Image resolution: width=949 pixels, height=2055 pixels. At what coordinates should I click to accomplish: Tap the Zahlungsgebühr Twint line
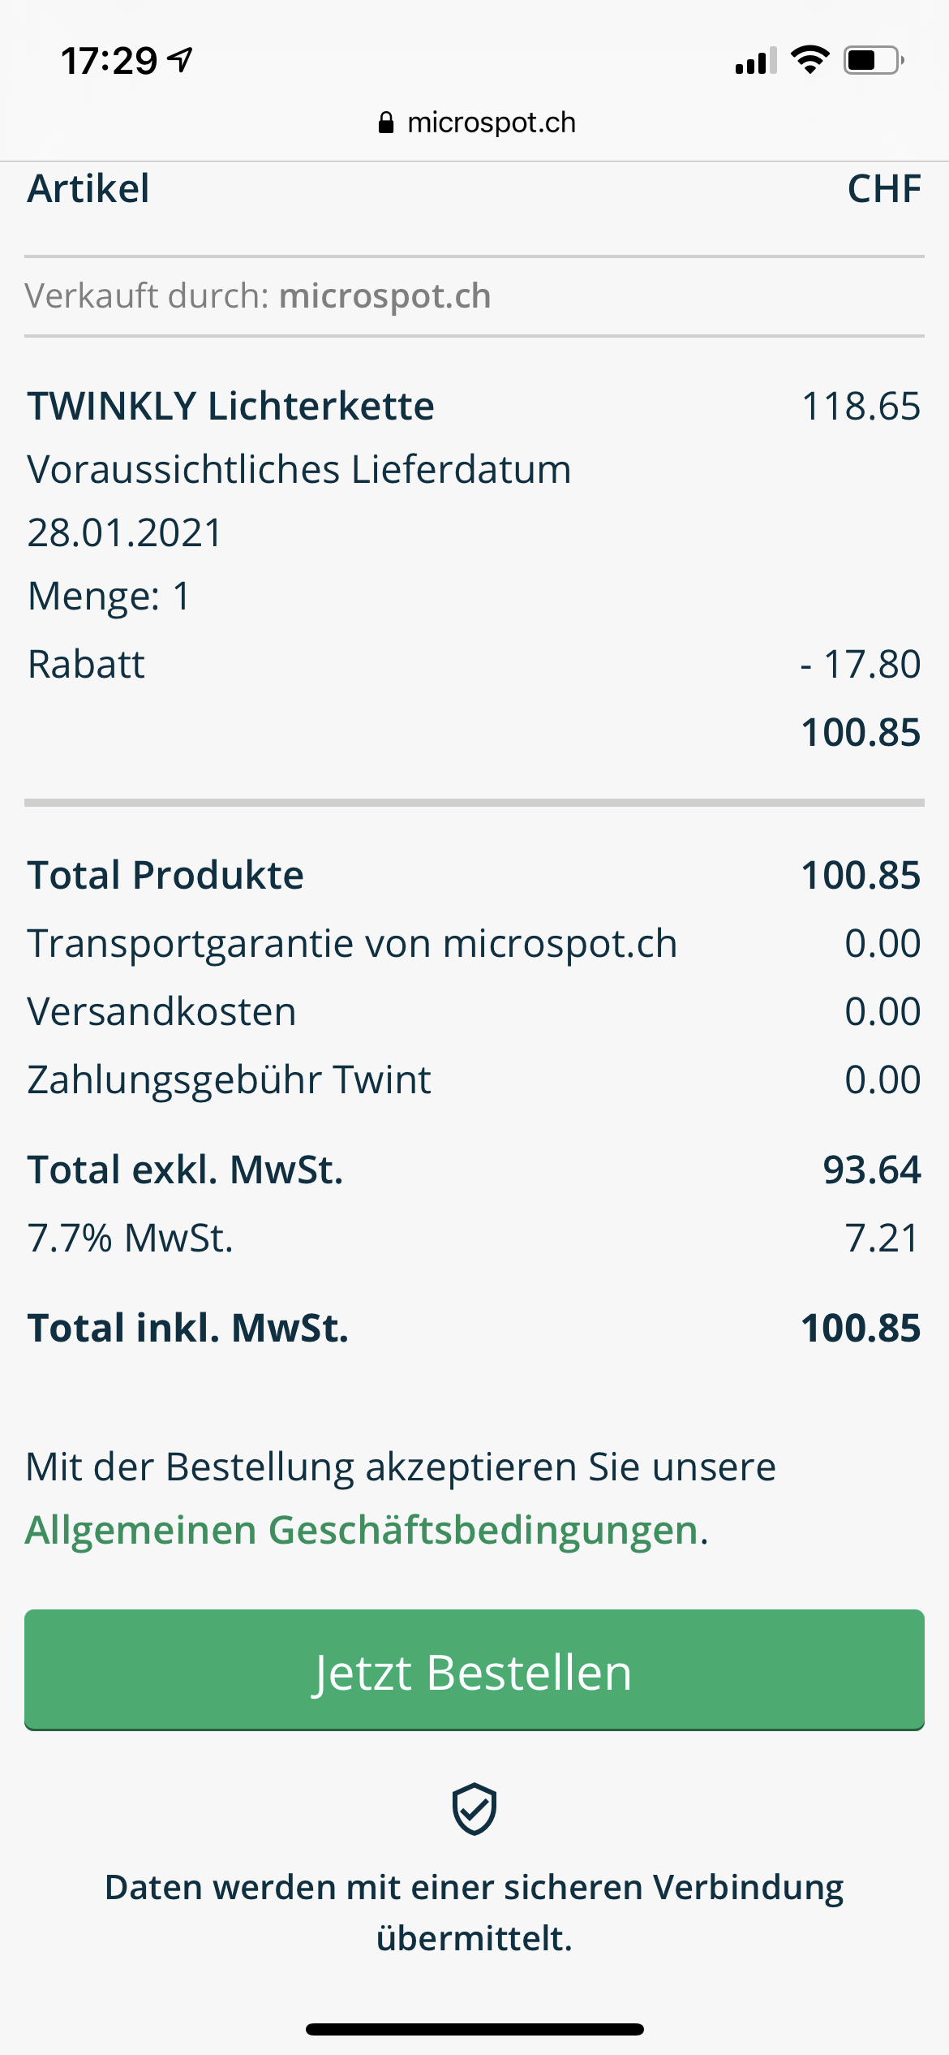pyautogui.click(x=229, y=1080)
